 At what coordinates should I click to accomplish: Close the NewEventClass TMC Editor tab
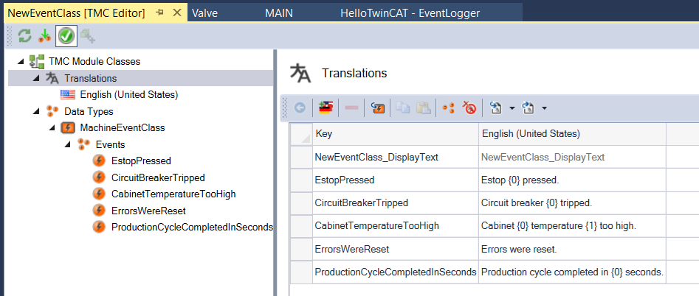tap(177, 13)
